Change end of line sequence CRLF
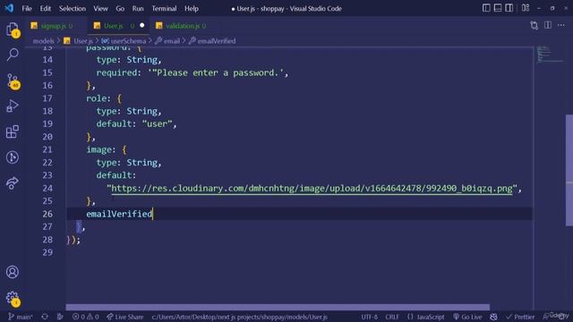573x322 pixels. 392,317
